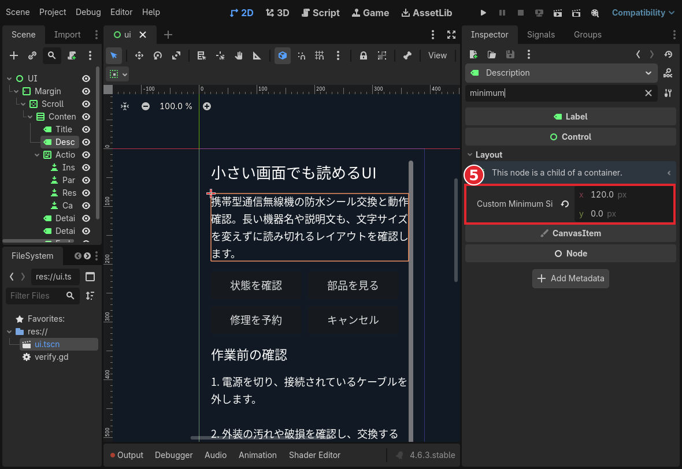Click the Add Metadata button
This screenshot has width=682, height=469.
[x=570, y=278]
